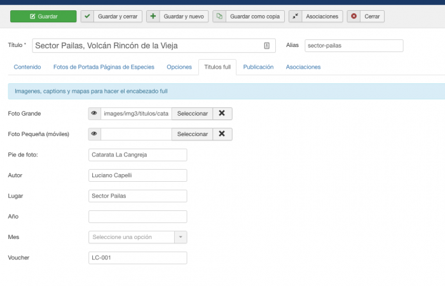445x286 pixels.
Task: Expand the Mes dropdown arrow
Action: [181, 237]
